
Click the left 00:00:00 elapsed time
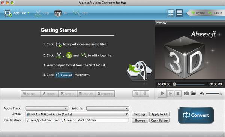(x=164, y=84)
